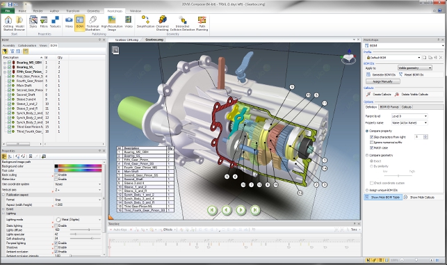447x265 pixels.
Task: Click the alphabetical sort icon in Properties toolbar
Action: pyautogui.click(x=10, y=156)
